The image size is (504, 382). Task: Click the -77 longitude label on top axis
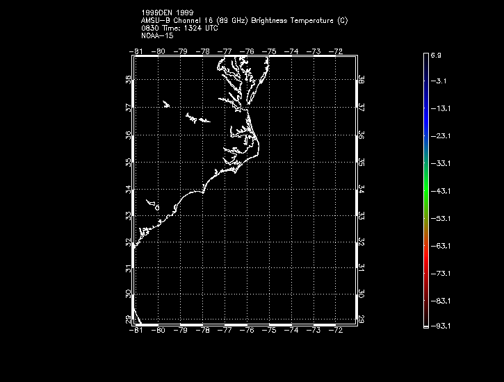(225, 51)
